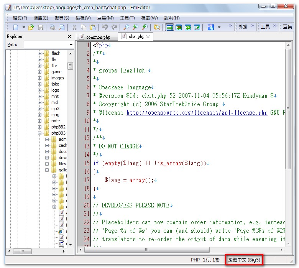This screenshot has width=299, height=268.
Task: Collapse the phpBB3 folder node
Action: [39, 133]
